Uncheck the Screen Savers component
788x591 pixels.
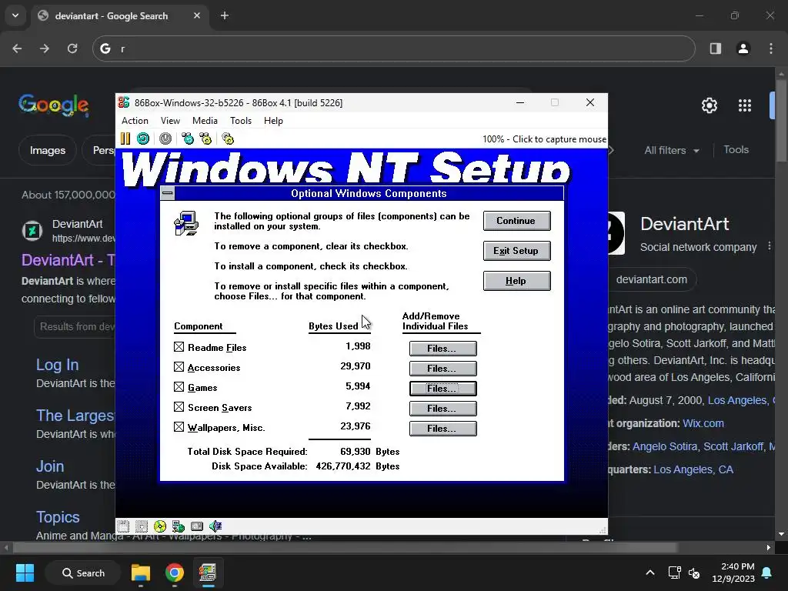click(179, 406)
